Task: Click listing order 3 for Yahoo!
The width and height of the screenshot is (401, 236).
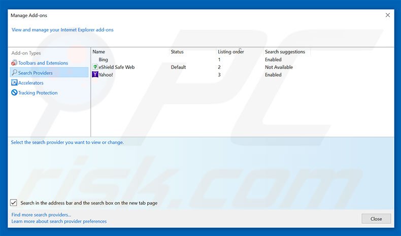Action: [x=219, y=75]
